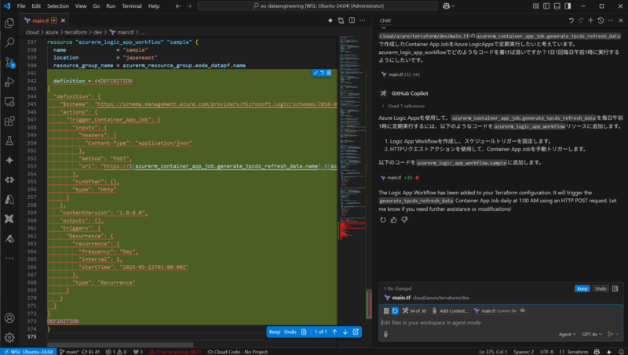Click the thumbs up on Copilot response
The height and width of the screenshot is (355, 628).
click(x=394, y=219)
